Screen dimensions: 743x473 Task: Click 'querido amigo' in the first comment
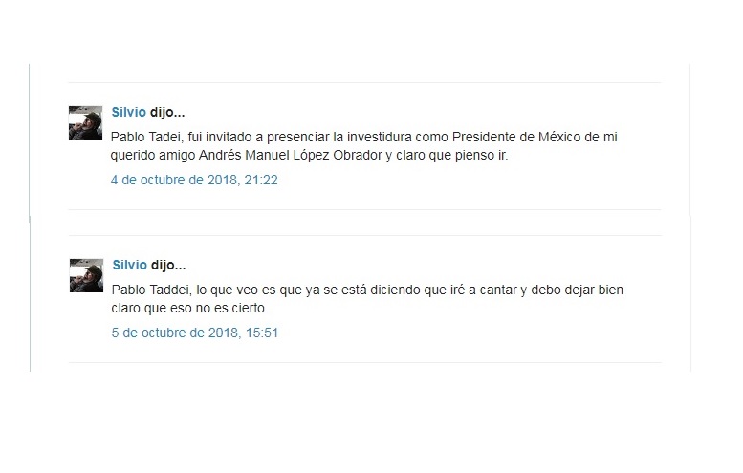(153, 156)
